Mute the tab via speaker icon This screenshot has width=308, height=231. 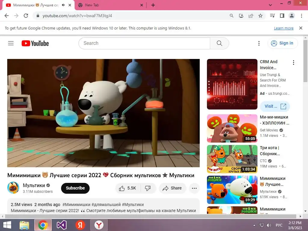(x=63, y=5)
